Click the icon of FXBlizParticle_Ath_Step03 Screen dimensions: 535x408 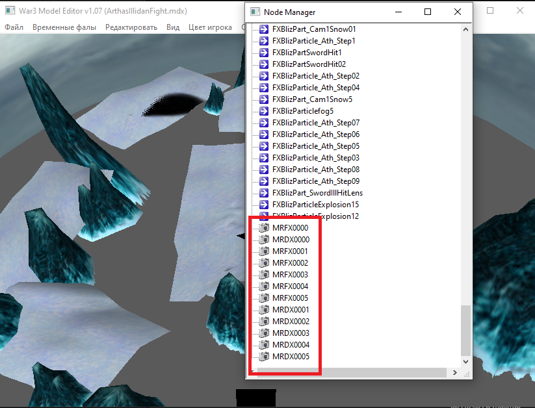click(264, 158)
